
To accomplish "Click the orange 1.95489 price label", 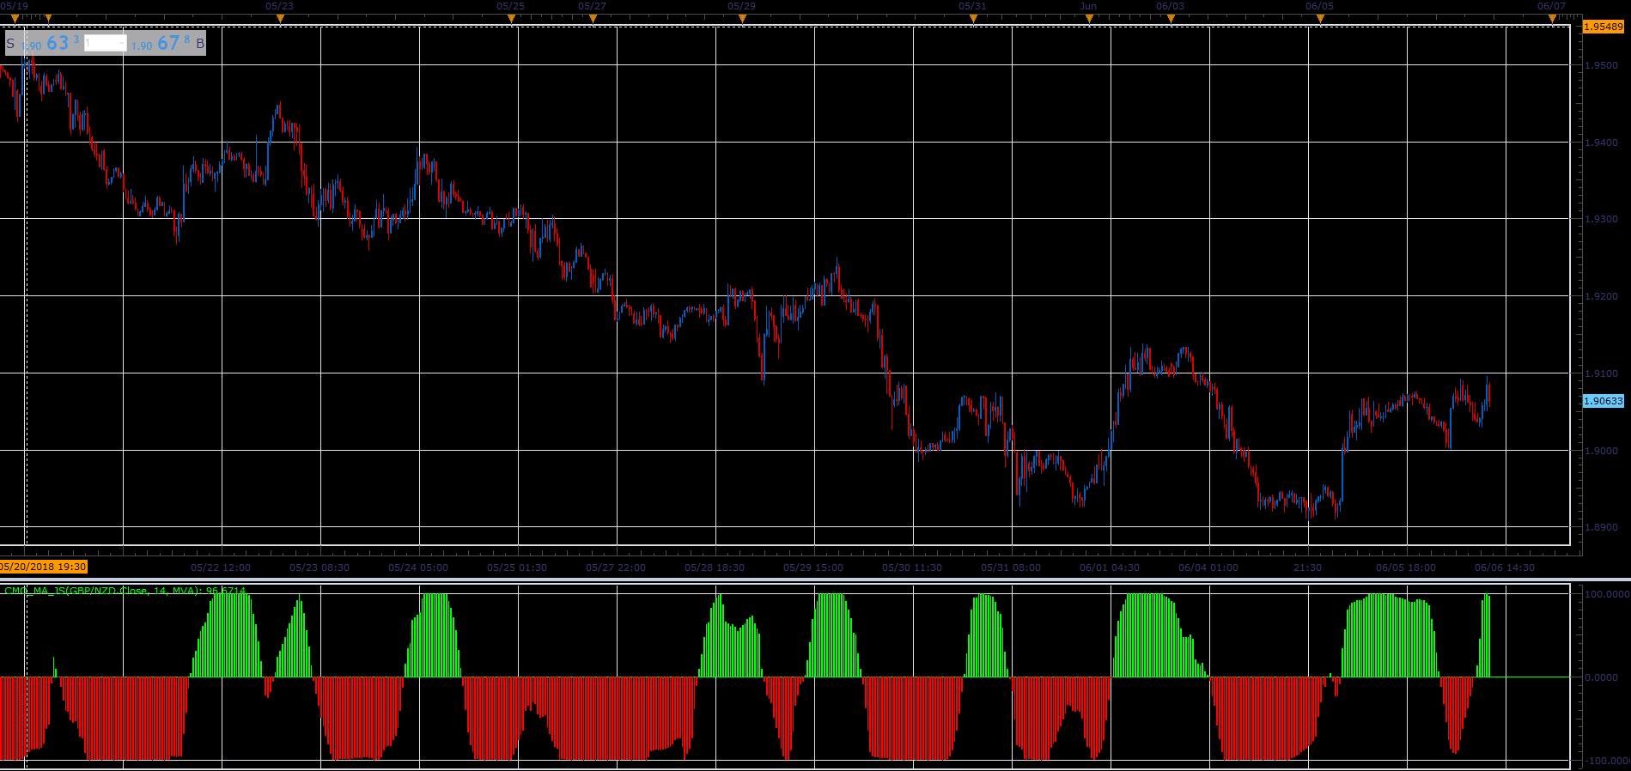I will tap(1604, 27).
